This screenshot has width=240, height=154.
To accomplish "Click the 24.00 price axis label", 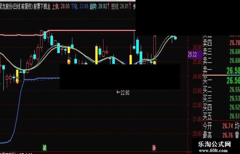I will click(197, 76).
